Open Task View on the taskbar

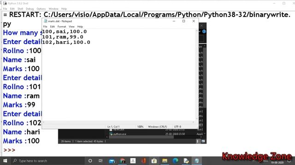(x=100, y=161)
